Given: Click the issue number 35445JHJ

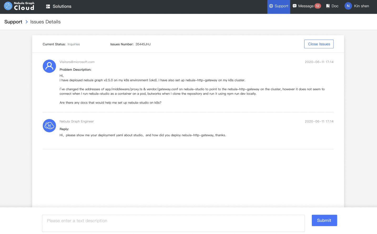Looking at the screenshot, I should pyautogui.click(x=143, y=44).
